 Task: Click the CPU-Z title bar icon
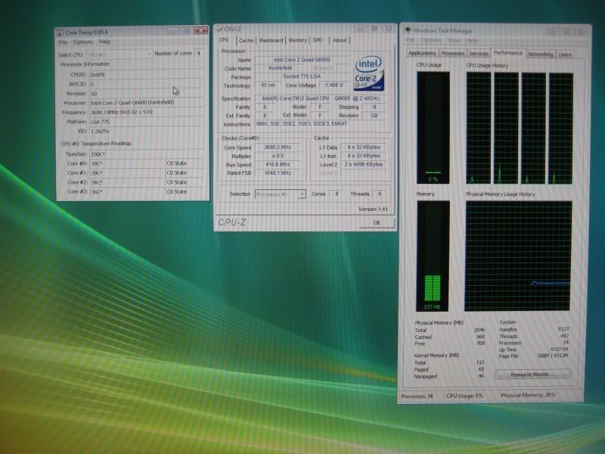coord(219,29)
